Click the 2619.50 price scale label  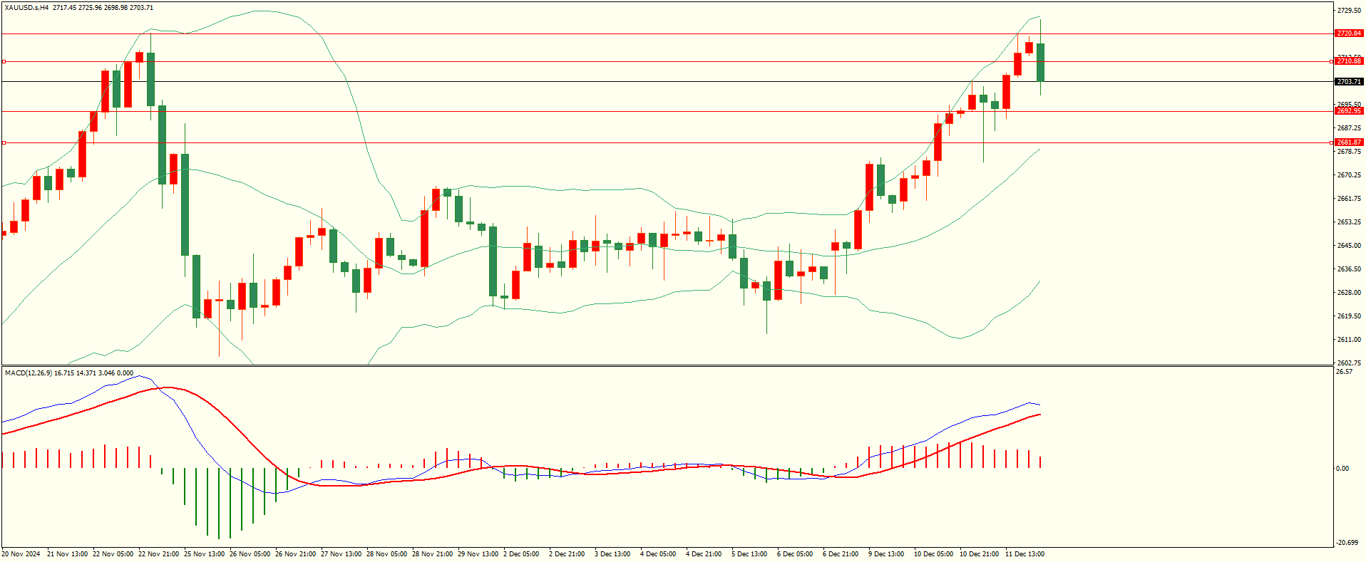[x=1349, y=316]
